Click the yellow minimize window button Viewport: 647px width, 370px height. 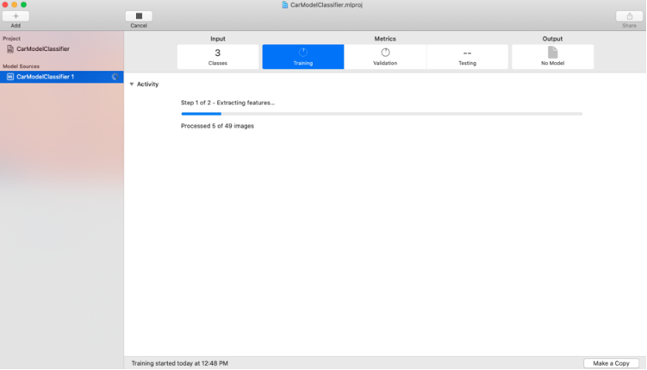tap(15, 4)
